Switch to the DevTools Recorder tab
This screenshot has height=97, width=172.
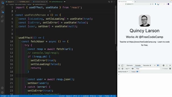(x=147, y=65)
